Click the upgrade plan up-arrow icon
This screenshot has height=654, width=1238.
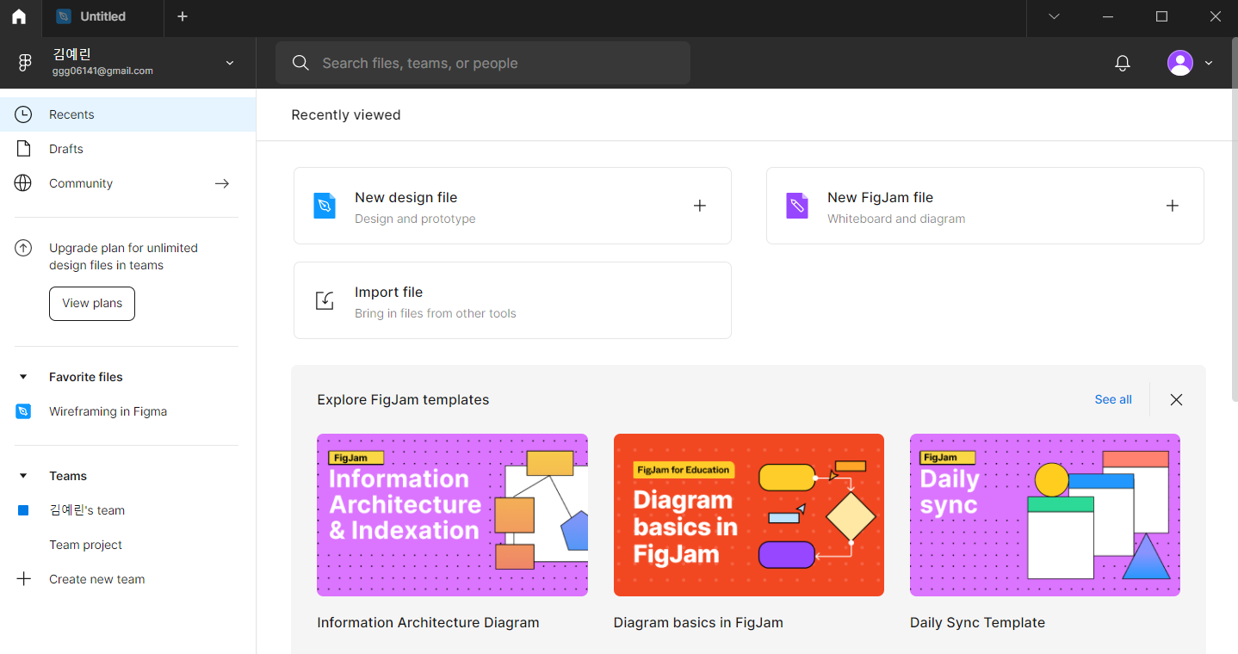point(23,249)
